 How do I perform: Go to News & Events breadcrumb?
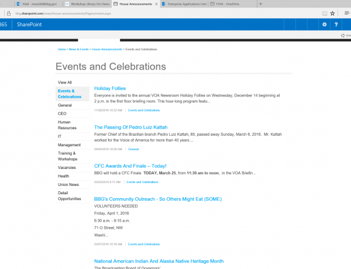point(79,49)
